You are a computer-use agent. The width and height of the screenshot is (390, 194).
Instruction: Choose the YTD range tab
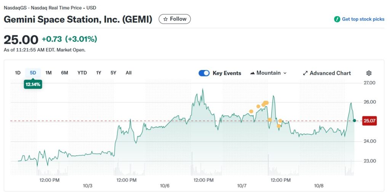(82, 73)
